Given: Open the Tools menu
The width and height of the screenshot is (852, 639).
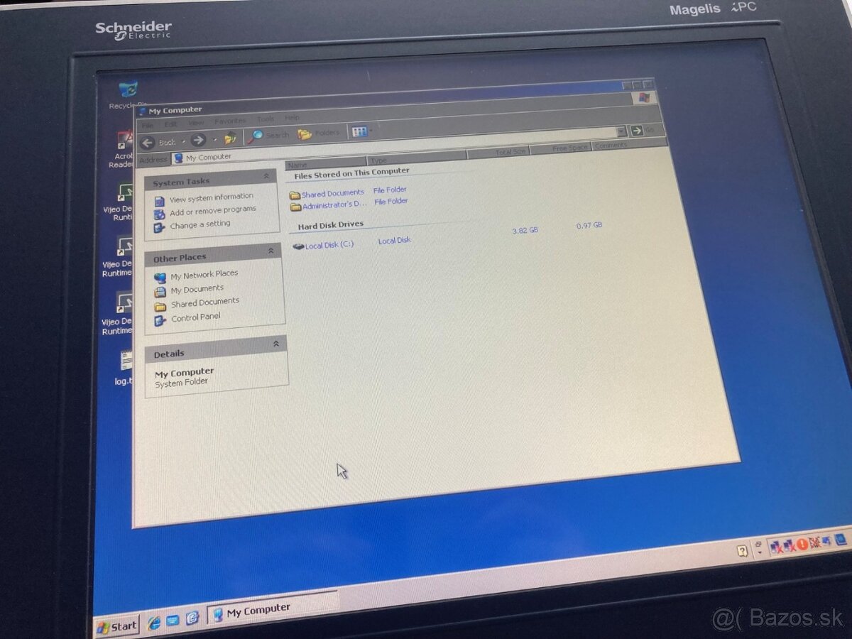Looking at the screenshot, I should pyautogui.click(x=266, y=119).
